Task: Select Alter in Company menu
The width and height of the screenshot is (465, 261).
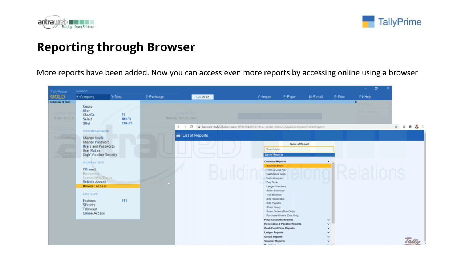Action: tap(86, 111)
